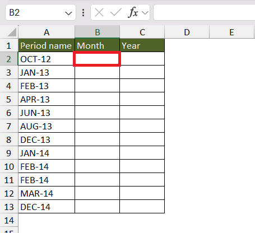The height and width of the screenshot is (233, 255).
Task: Select row 7 header
Action: pos(9,126)
